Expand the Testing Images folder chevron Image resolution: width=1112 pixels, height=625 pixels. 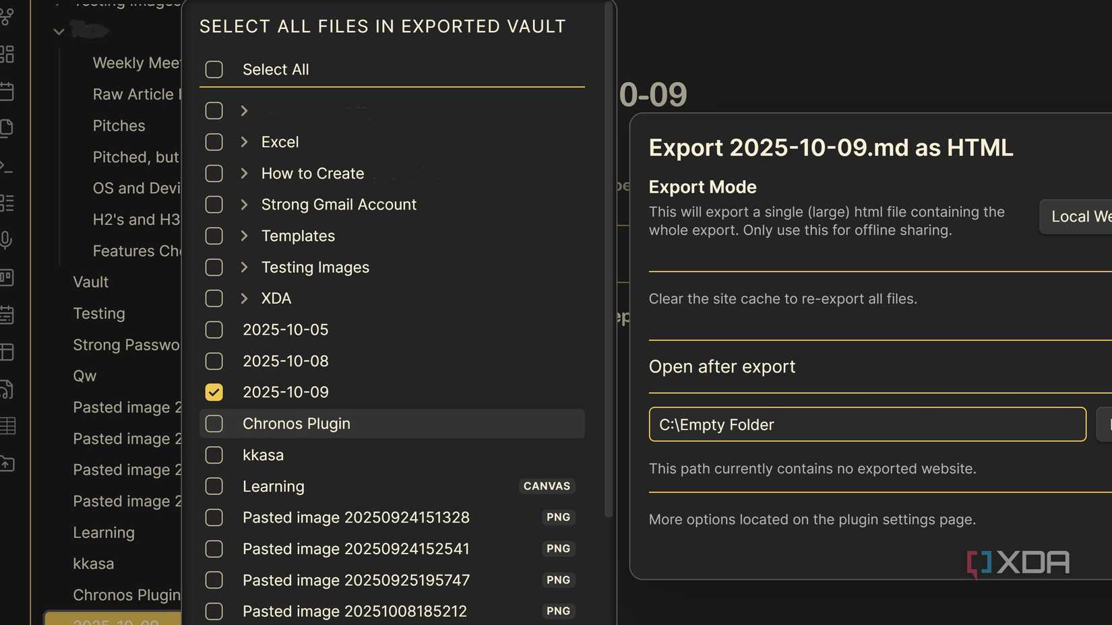(x=244, y=267)
